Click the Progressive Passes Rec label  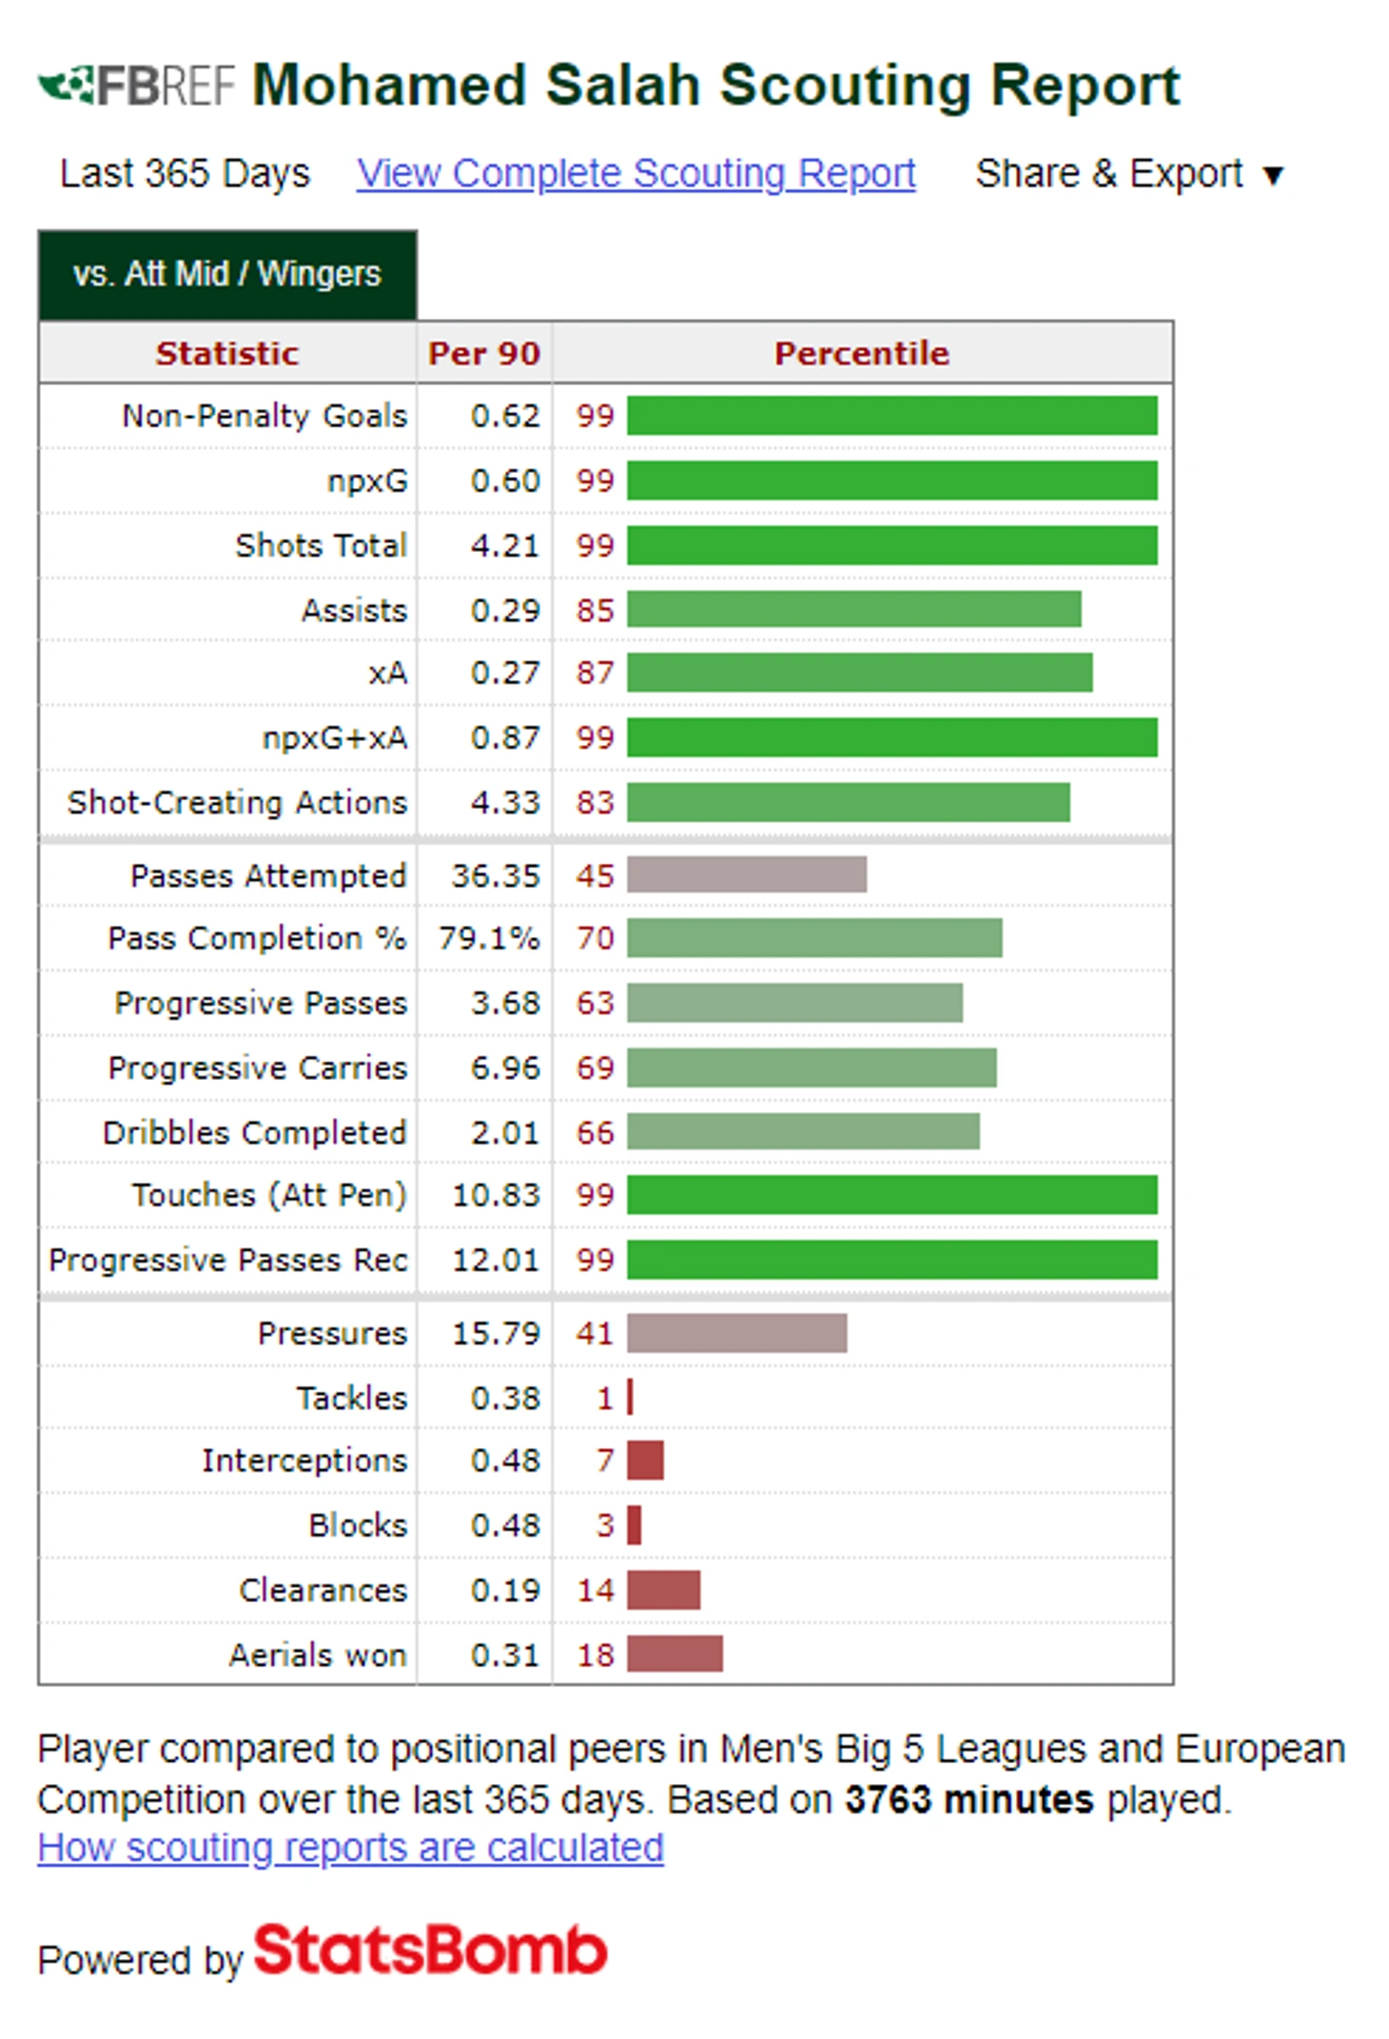click(228, 1260)
